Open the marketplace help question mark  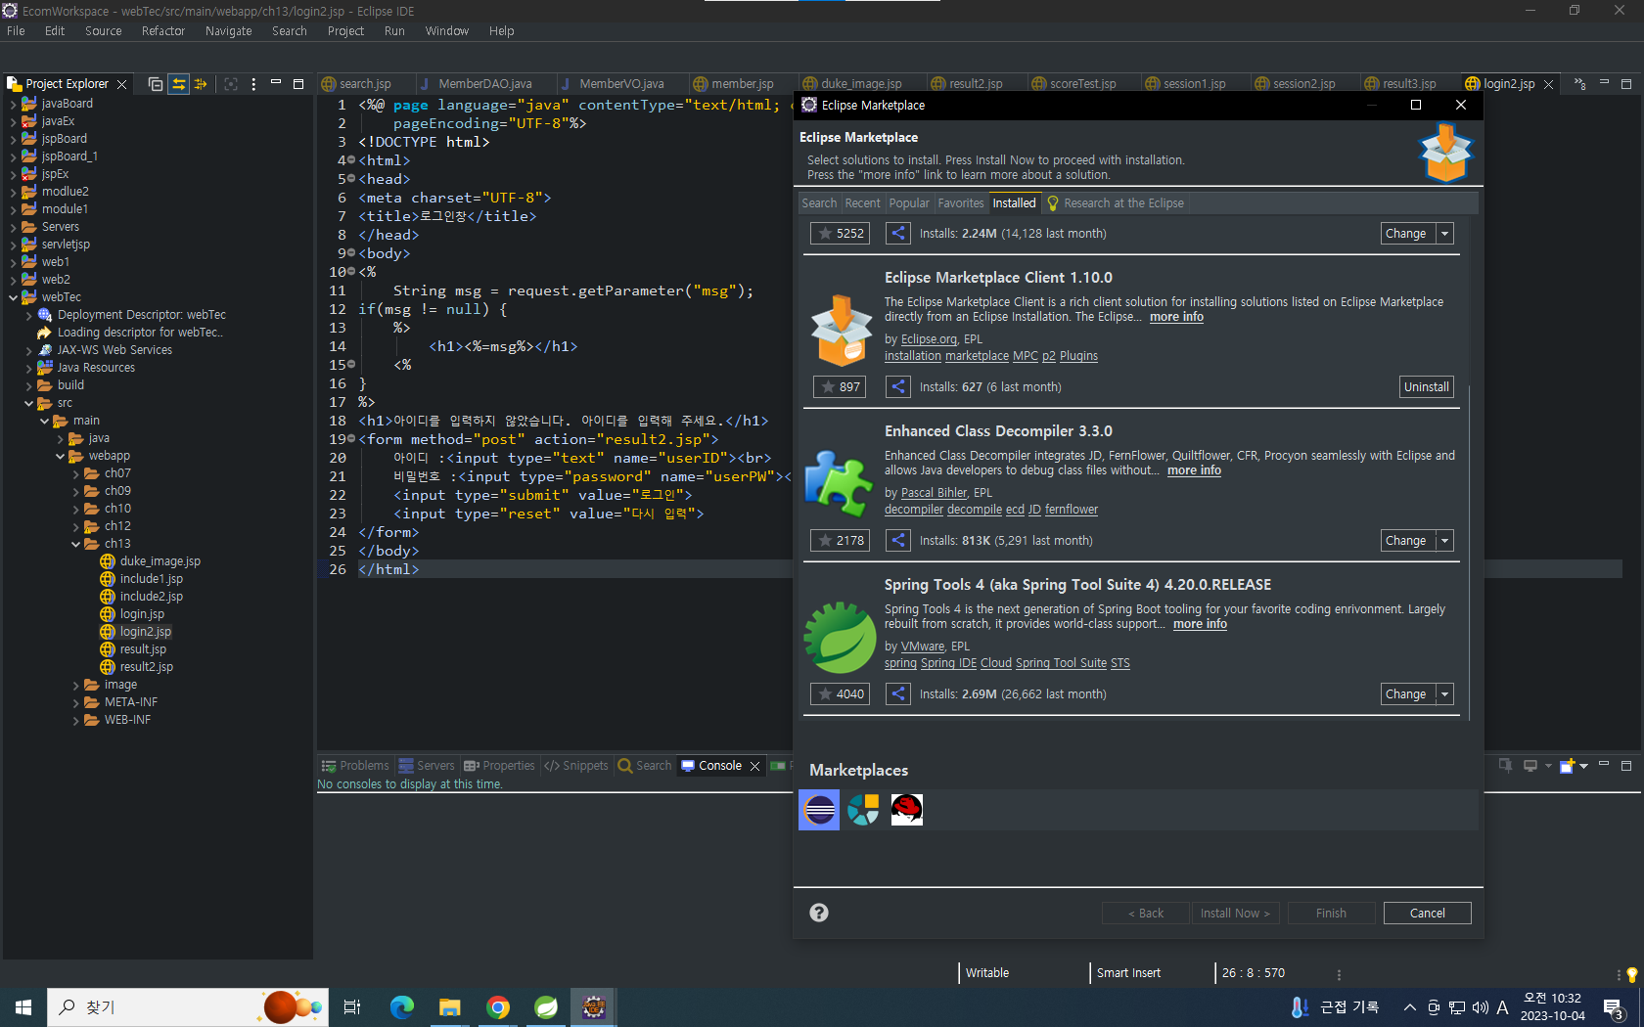tap(819, 913)
